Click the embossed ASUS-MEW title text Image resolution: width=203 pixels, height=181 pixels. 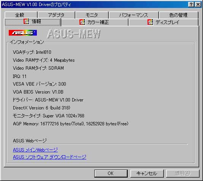click(74, 34)
